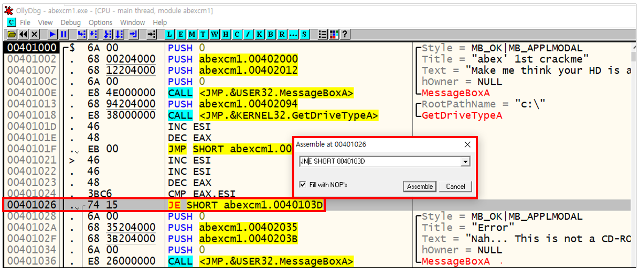
Task: Click the Help question mark toolbar icon
Action: (x=345, y=35)
